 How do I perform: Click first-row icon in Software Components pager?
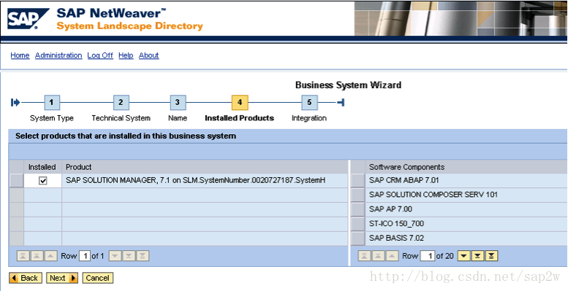[x=364, y=256]
